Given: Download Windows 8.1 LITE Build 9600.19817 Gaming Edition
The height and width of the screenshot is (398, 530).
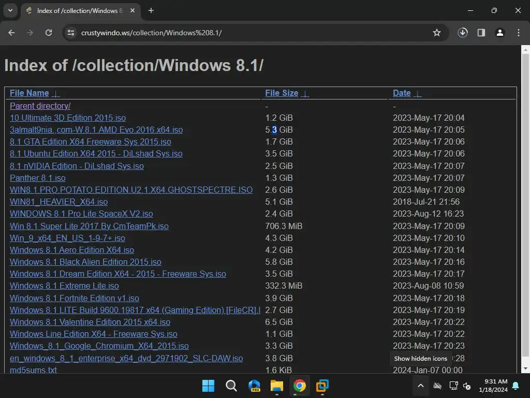Looking at the screenshot, I should pyautogui.click(x=135, y=310).
